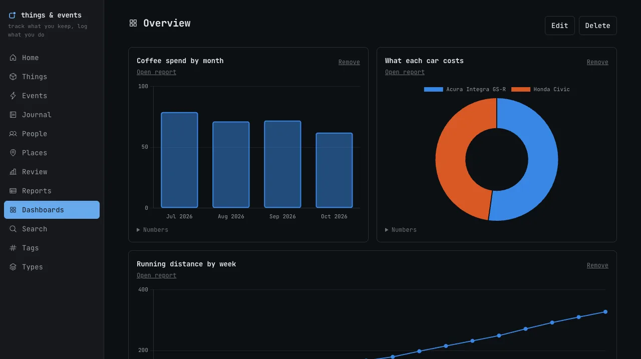Remove the Running distance by week widget

[x=597, y=265]
